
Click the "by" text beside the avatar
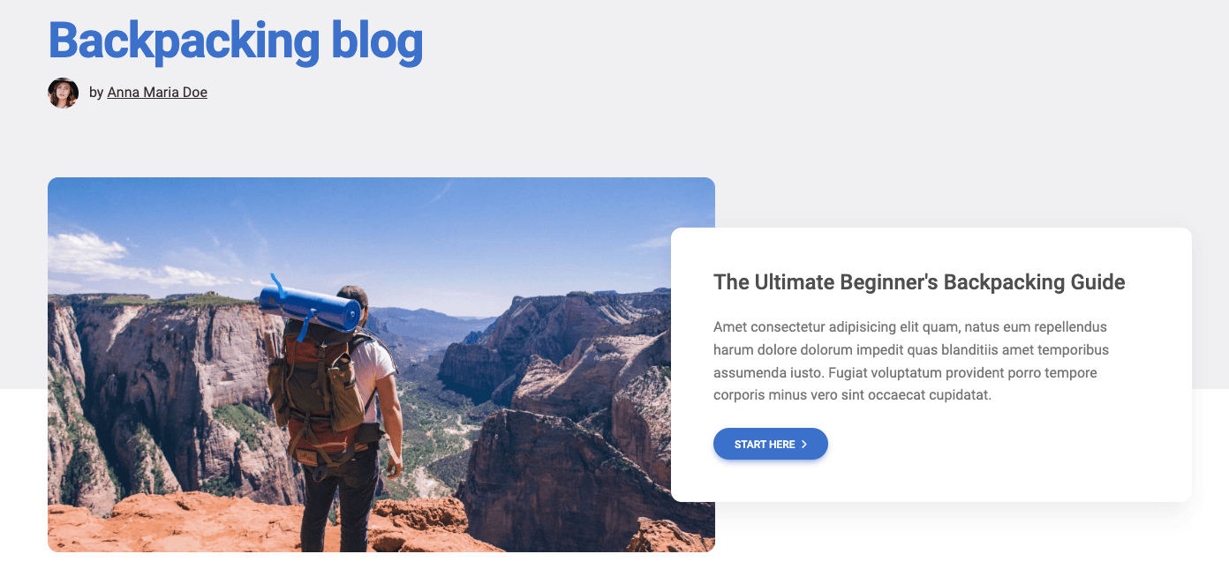[x=96, y=92]
